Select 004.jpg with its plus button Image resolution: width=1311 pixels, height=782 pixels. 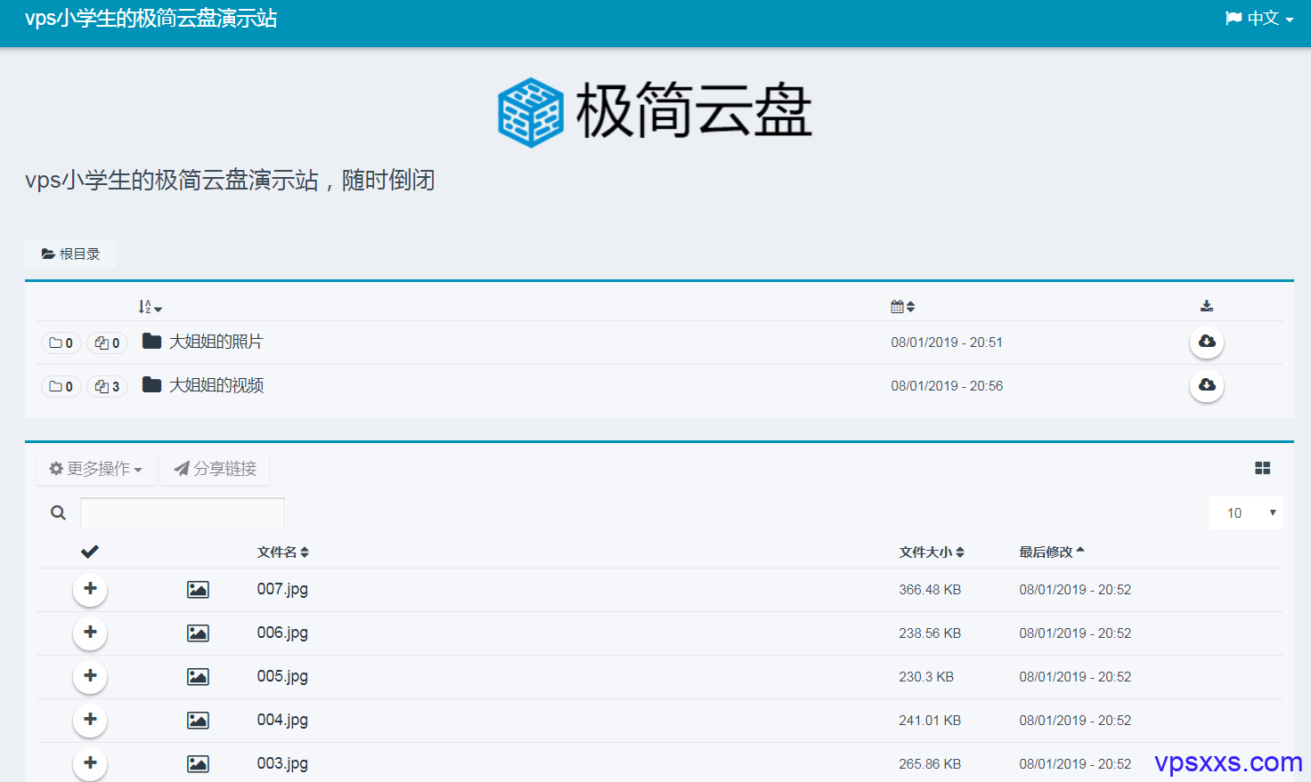click(90, 720)
